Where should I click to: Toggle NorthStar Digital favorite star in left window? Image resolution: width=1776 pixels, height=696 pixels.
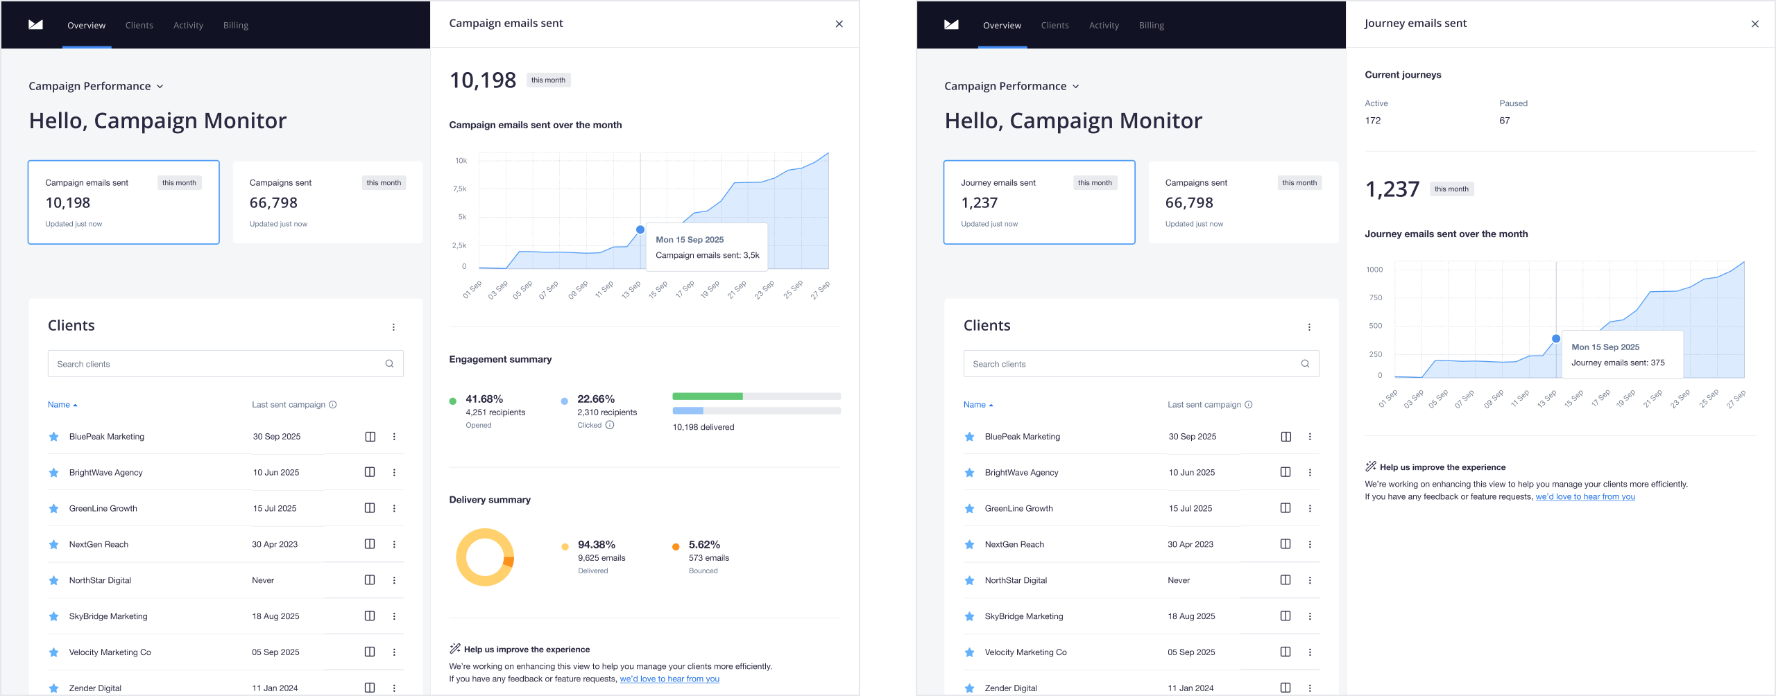pyautogui.click(x=53, y=580)
